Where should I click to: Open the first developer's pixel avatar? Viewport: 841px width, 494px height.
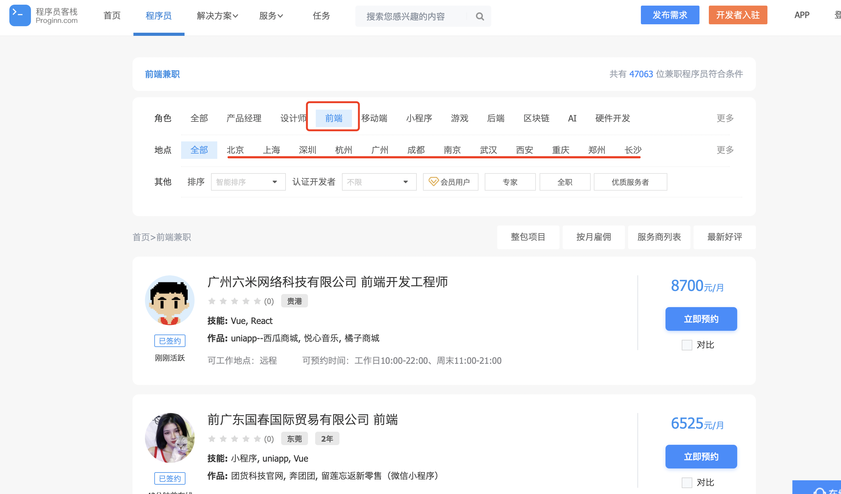[170, 300]
